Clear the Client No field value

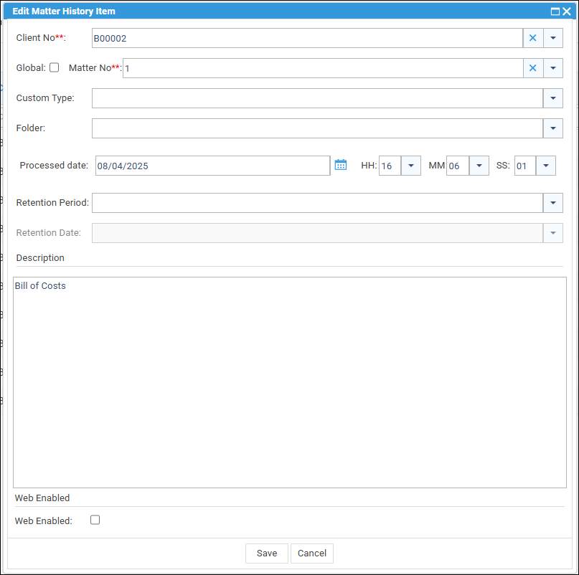pos(532,38)
